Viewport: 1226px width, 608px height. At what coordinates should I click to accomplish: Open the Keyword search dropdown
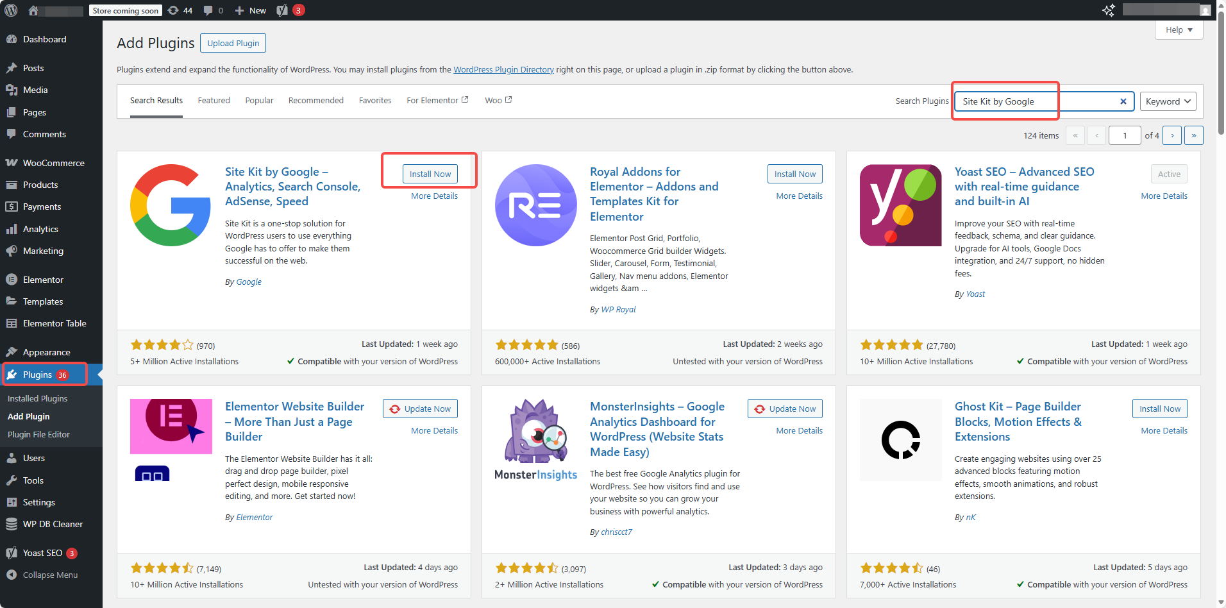click(1167, 101)
